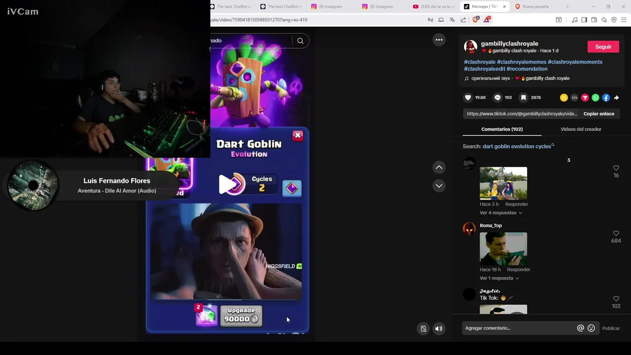This screenshot has height=355, width=631.
Task: Share the video to Facebook
Action: point(606,98)
